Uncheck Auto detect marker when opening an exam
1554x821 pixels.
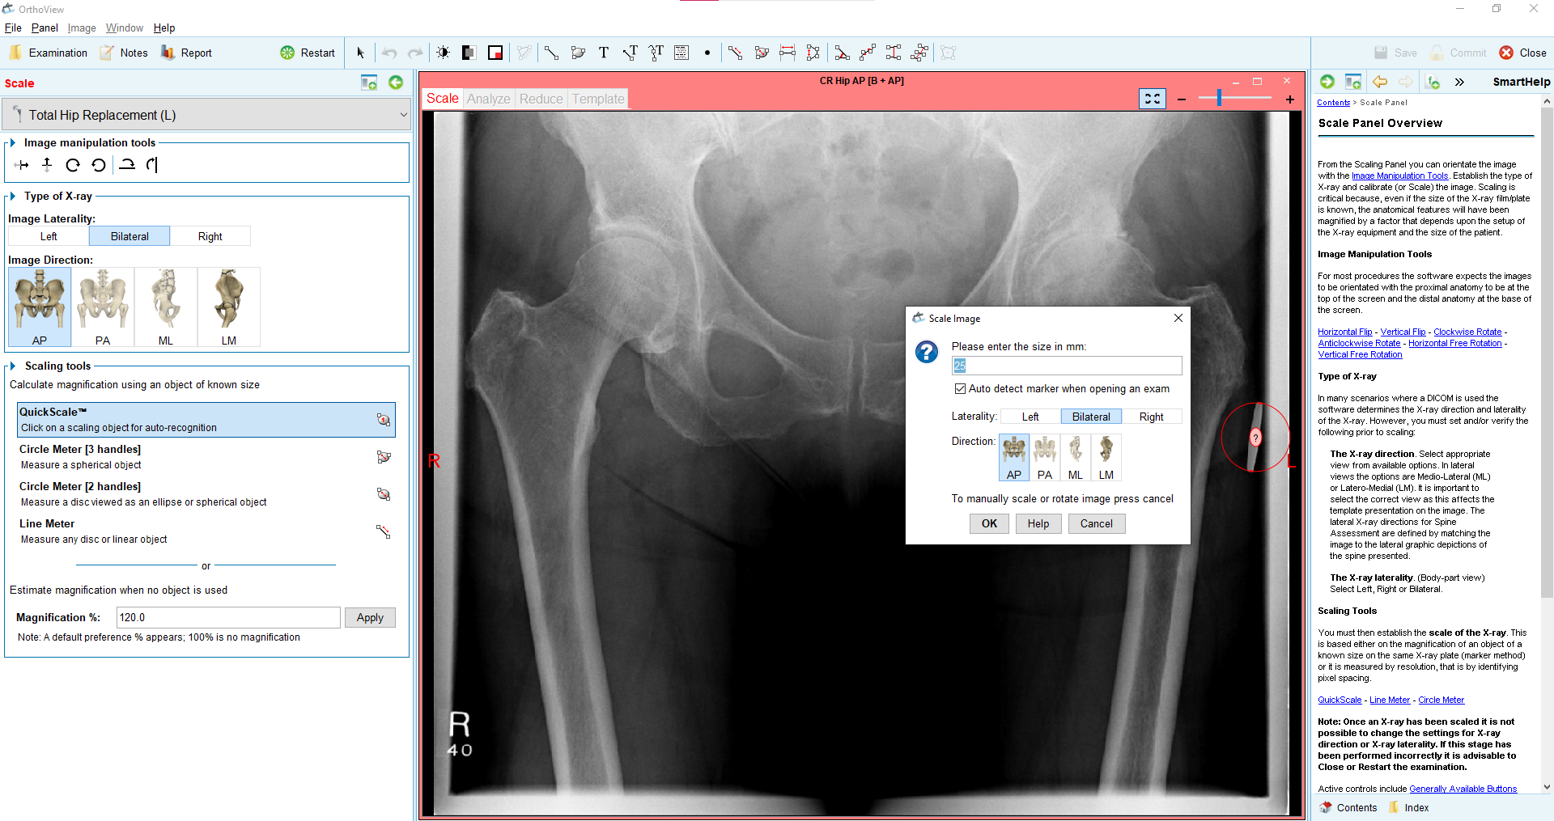960,389
